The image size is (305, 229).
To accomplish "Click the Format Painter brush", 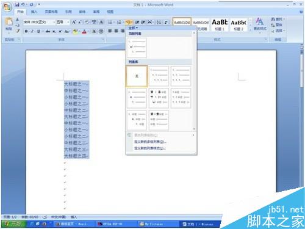I will (18, 31).
